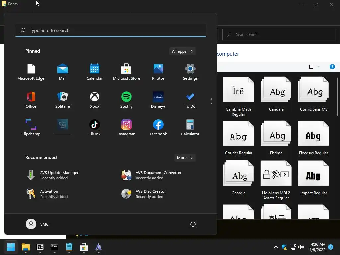
Task: Open AVS Document Converter recommendation
Action: (x=151, y=175)
